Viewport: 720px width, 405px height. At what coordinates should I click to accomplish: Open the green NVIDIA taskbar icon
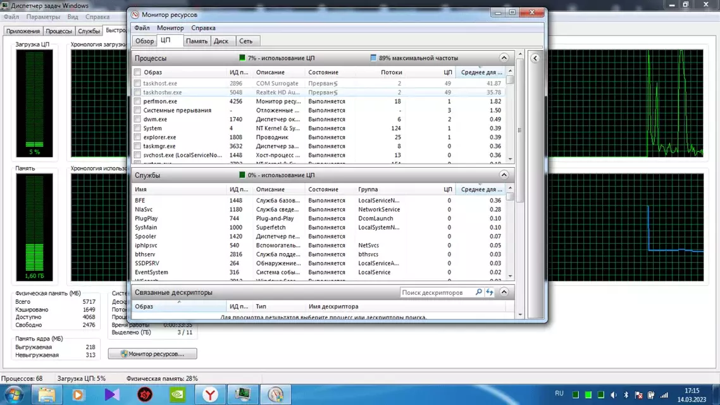[178, 394]
